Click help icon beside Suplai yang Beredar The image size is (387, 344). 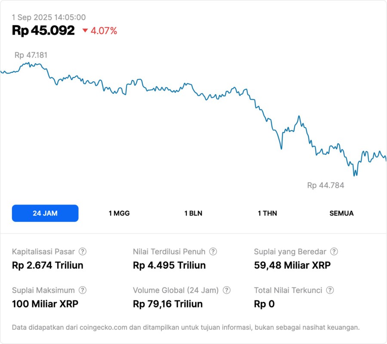334,252
